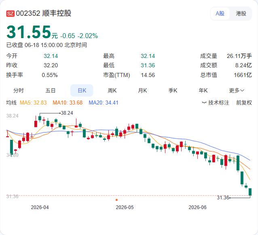Click the 今开 value 32.14

(51, 56)
